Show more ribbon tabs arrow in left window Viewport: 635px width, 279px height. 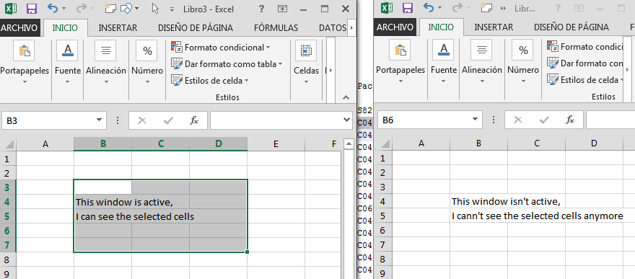click(351, 28)
